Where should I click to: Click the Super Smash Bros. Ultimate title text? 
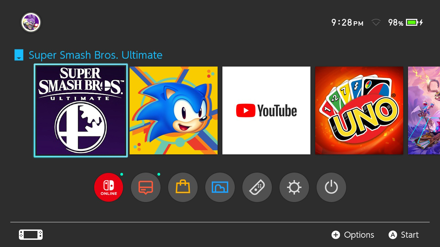pos(95,55)
